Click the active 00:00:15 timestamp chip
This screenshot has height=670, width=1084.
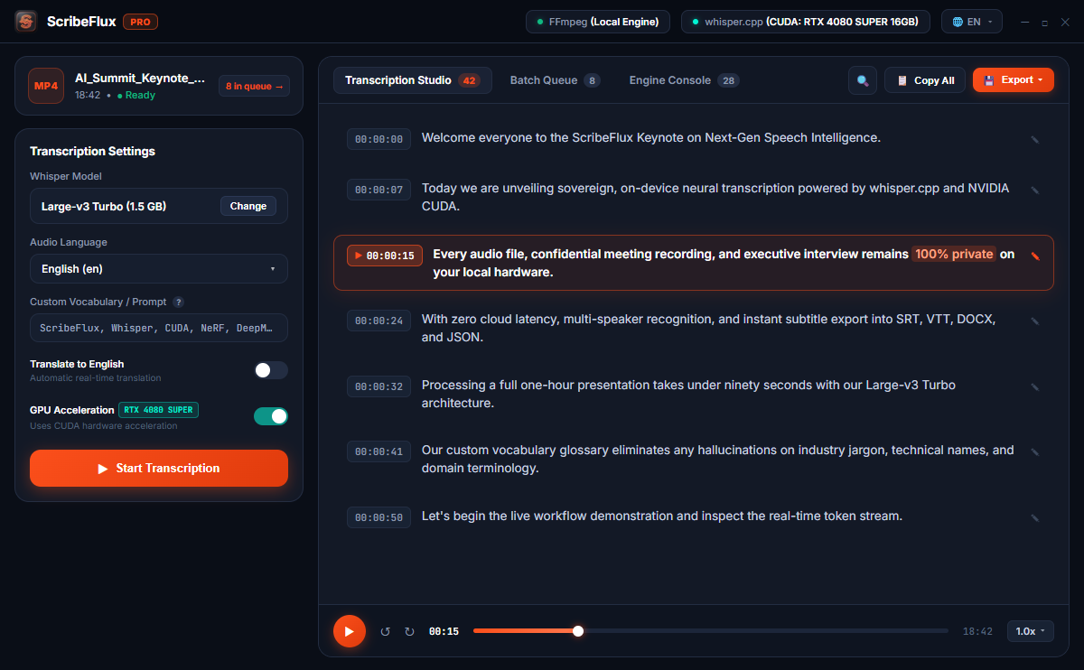coord(385,256)
